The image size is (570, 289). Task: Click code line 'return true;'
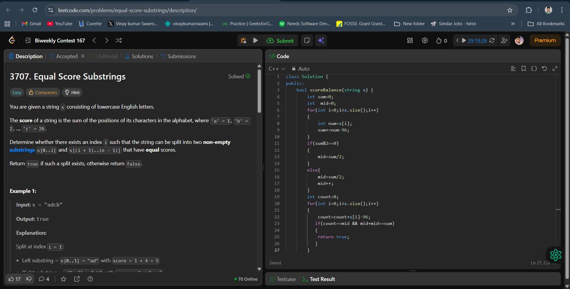[333, 236]
